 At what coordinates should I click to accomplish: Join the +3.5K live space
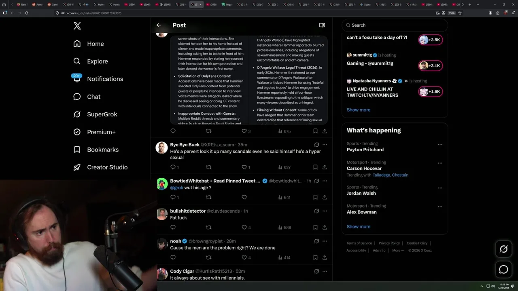(431, 40)
